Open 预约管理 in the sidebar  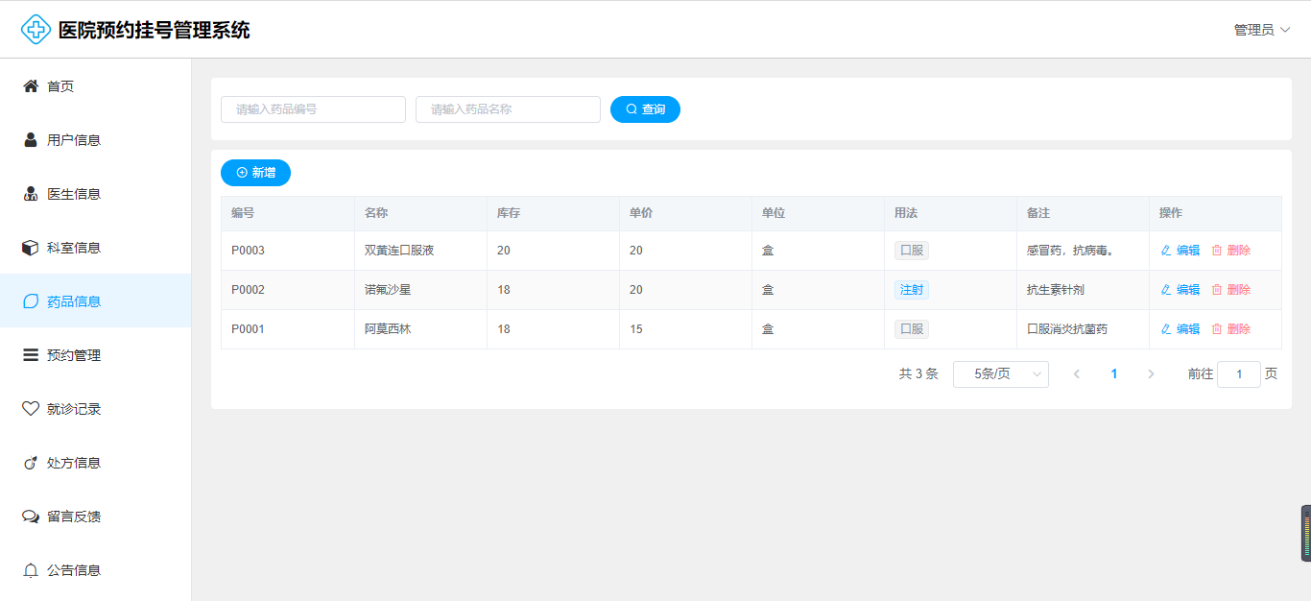pyautogui.click(x=74, y=355)
